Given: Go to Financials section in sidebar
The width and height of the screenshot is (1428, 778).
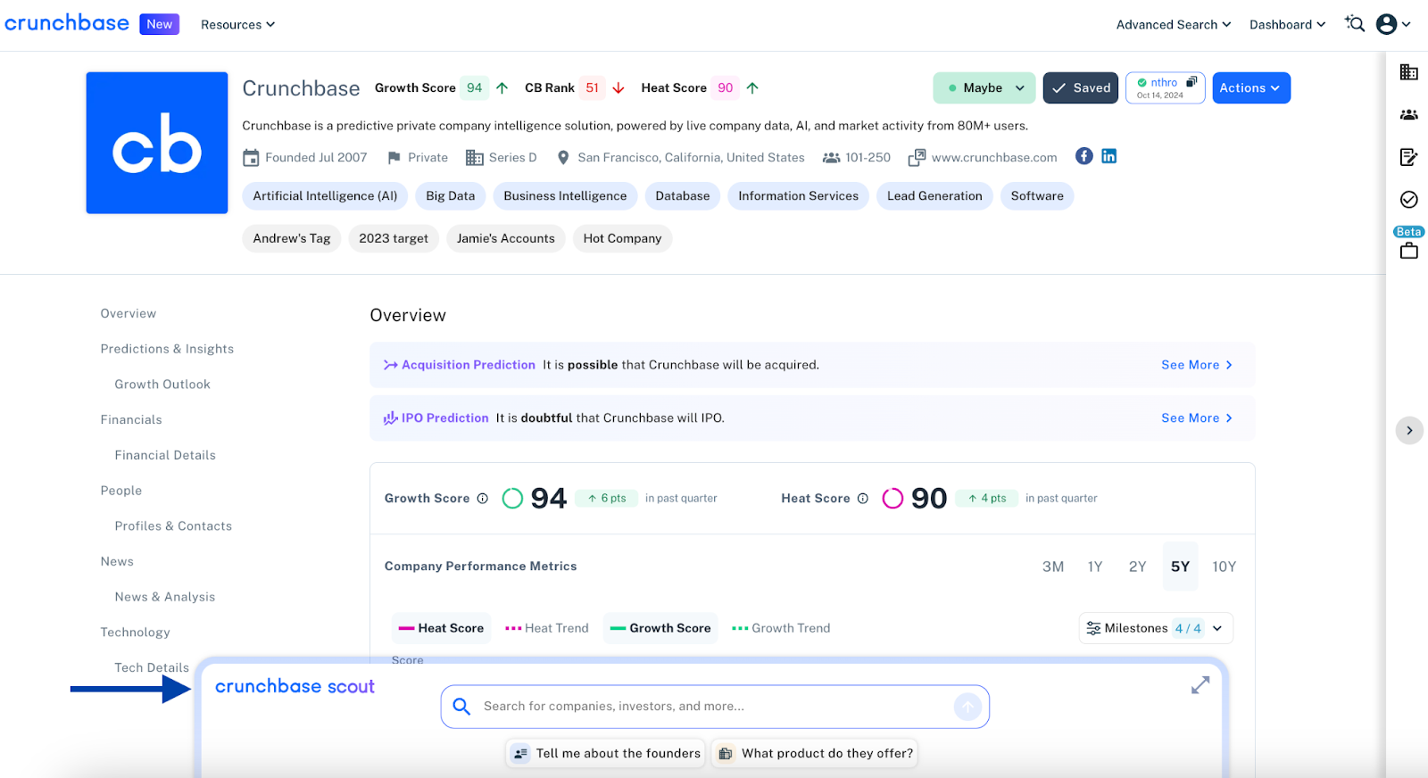Looking at the screenshot, I should click(x=131, y=420).
